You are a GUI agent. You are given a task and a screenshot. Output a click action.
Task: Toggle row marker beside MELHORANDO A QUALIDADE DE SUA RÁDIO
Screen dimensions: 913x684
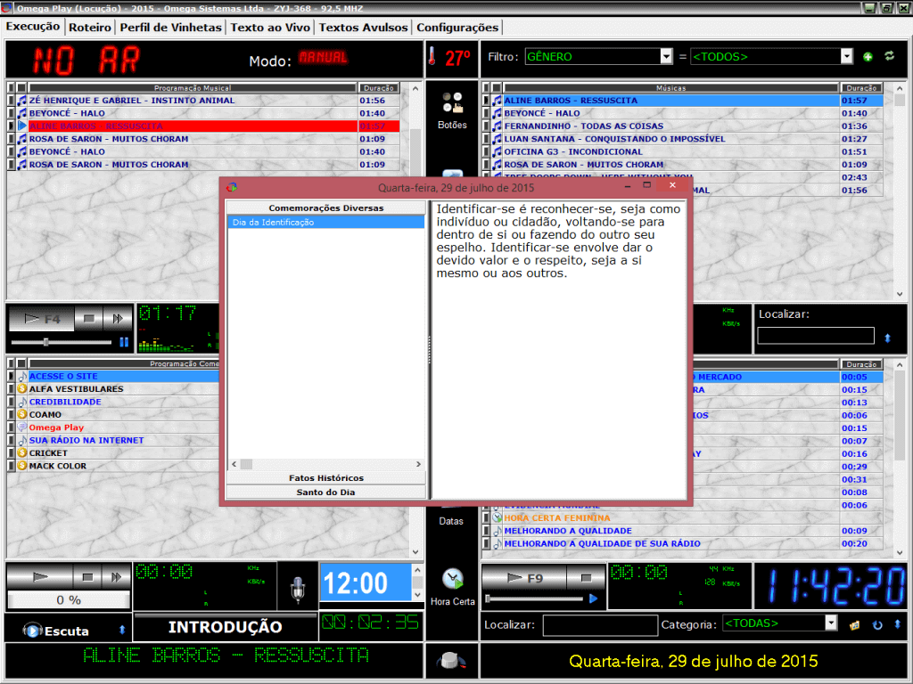point(486,543)
